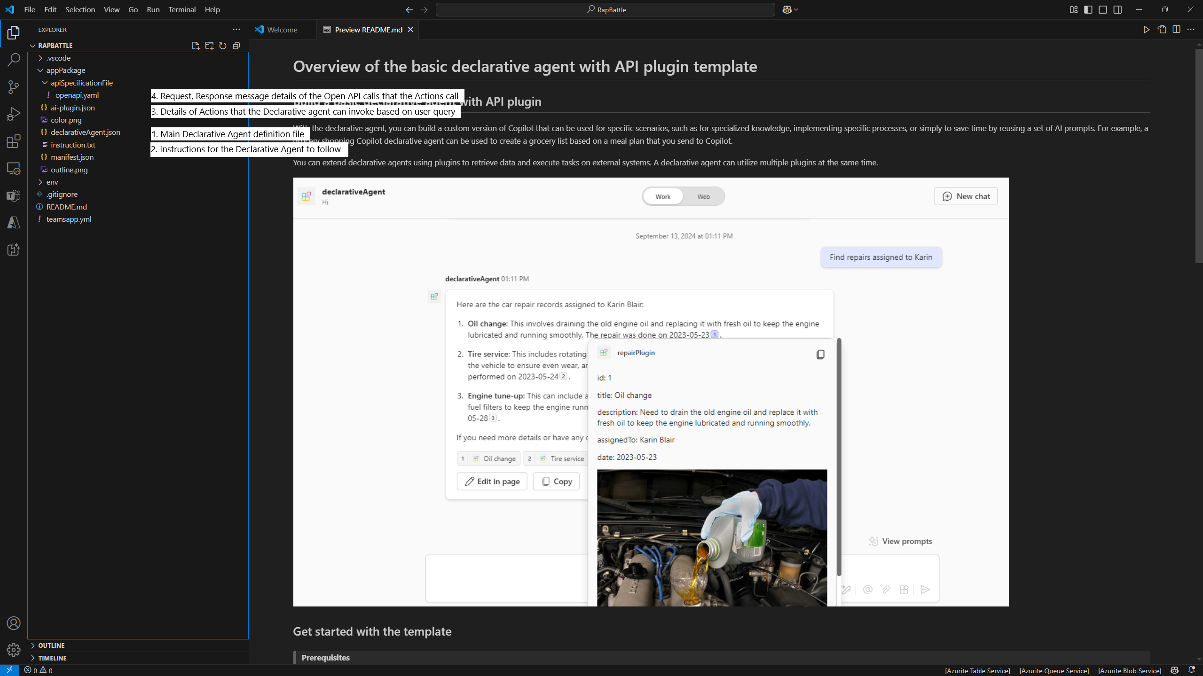The image size is (1203, 676).
Task: Open the File menu
Action: (x=30, y=9)
